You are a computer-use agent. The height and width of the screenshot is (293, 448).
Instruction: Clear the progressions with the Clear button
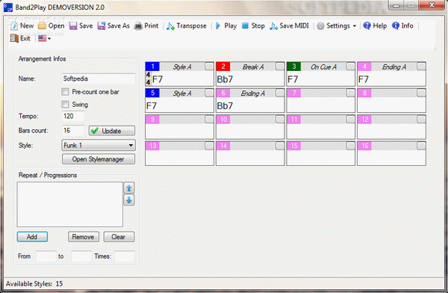point(119,237)
